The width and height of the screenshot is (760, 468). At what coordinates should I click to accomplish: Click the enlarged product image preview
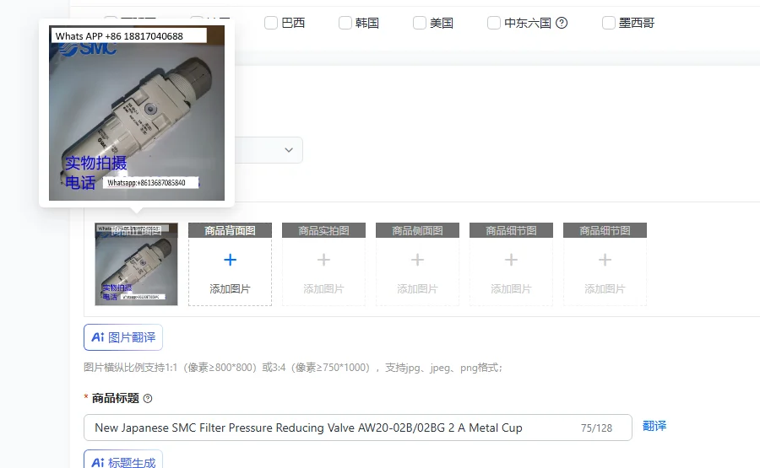pyautogui.click(x=137, y=113)
